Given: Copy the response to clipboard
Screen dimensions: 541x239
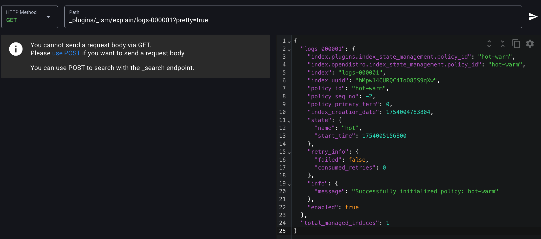Looking at the screenshot, I should pyautogui.click(x=516, y=44).
